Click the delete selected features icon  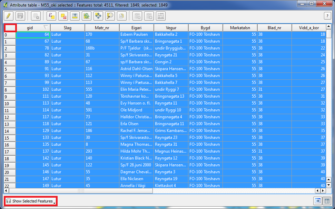(x=36, y=16)
